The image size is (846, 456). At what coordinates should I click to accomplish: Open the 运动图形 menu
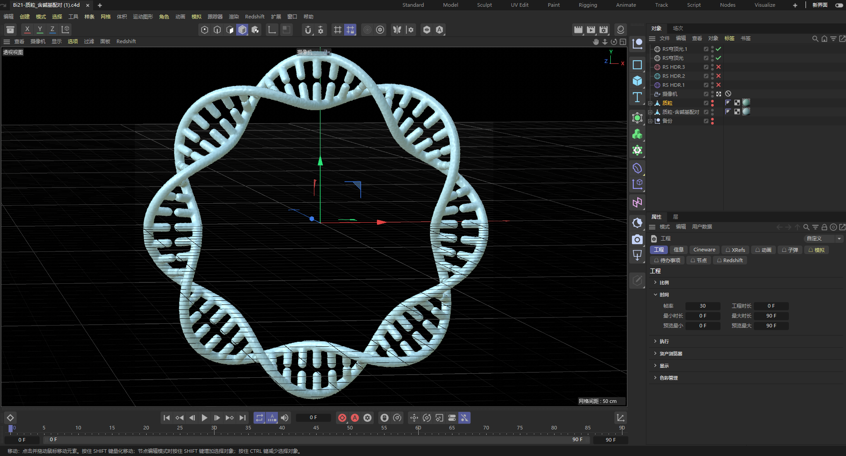point(143,17)
